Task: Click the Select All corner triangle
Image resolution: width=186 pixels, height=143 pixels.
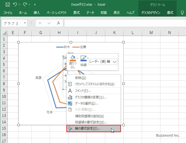Action: 4,33
